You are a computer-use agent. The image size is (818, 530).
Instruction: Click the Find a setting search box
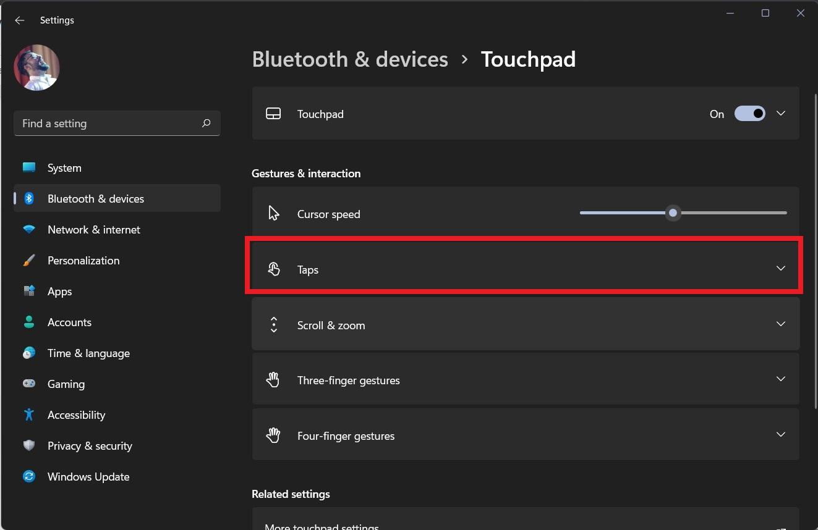click(108, 124)
